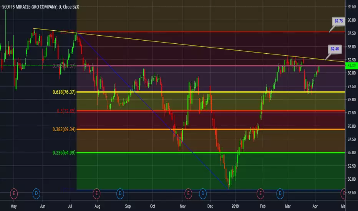
Task: Open the earnings marker above the May label
Action: pos(14,193)
